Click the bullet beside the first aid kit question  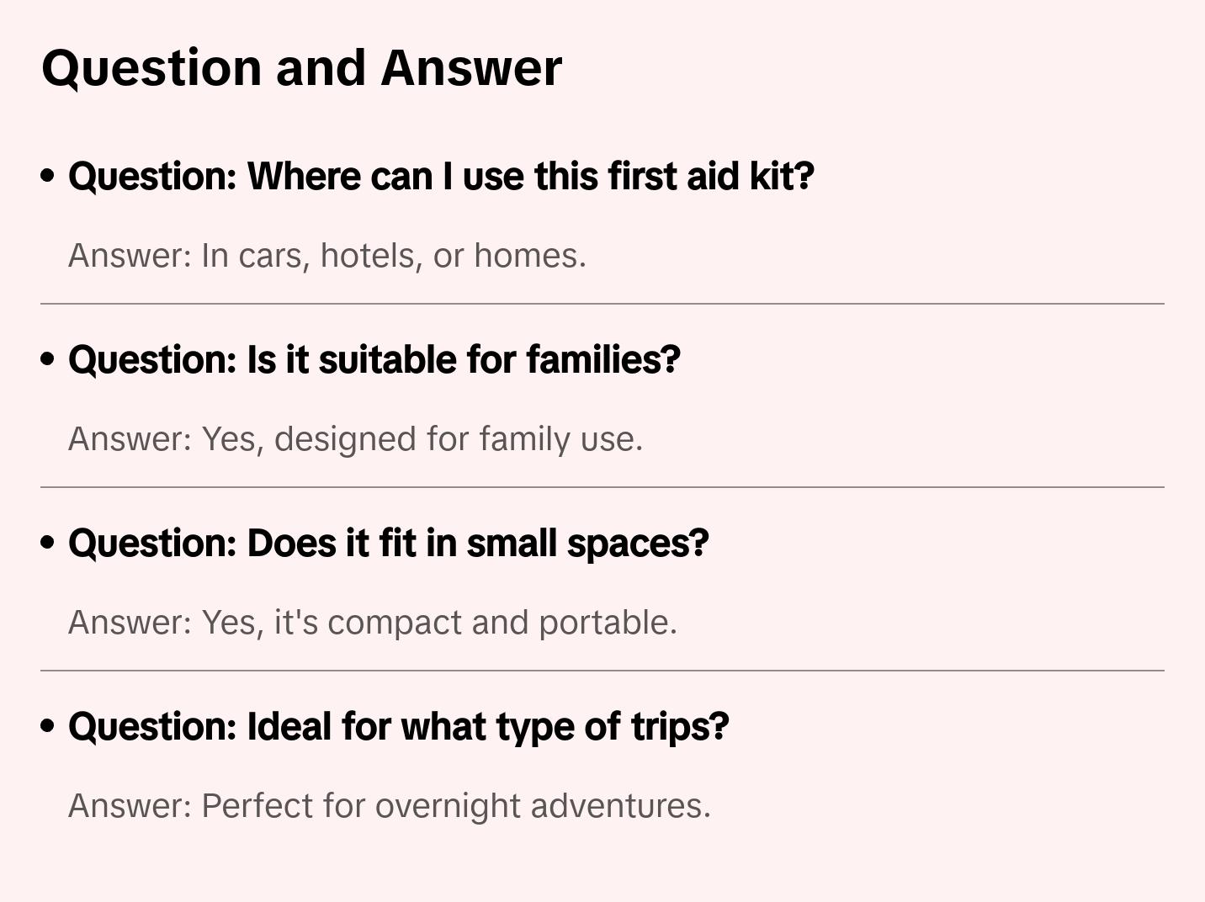pos(48,177)
